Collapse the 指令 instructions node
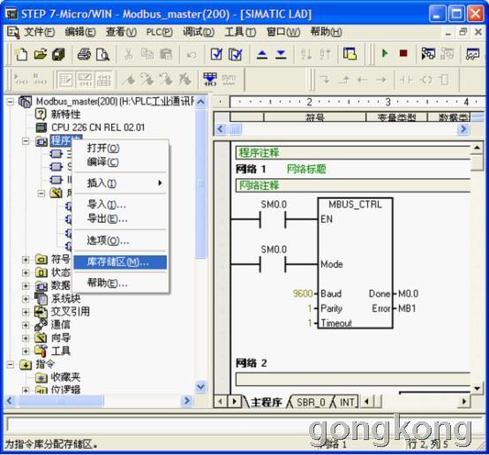 pos(11,364)
